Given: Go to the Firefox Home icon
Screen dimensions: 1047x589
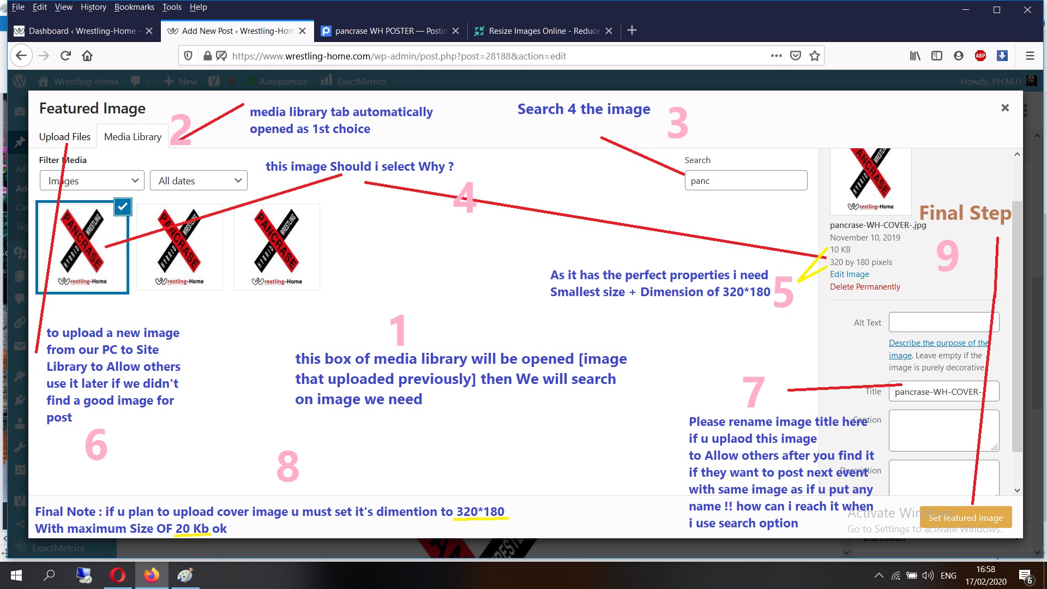Looking at the screenshot, I should (x=87, y=56).
